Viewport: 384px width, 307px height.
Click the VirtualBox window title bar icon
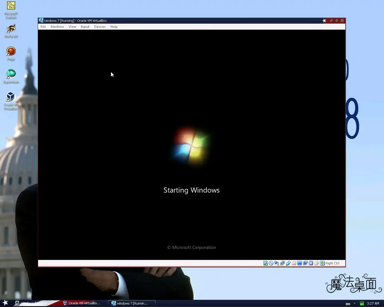41,20
